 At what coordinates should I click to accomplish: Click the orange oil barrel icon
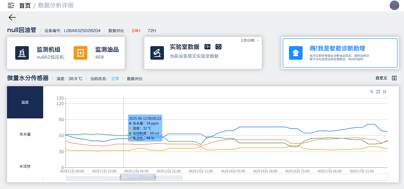click(80, 53)
